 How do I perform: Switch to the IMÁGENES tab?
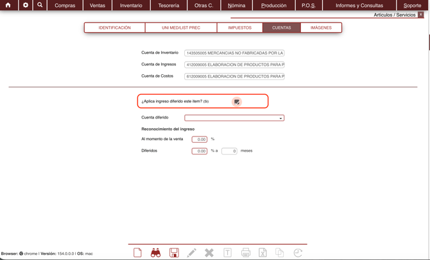coord(321,28)
